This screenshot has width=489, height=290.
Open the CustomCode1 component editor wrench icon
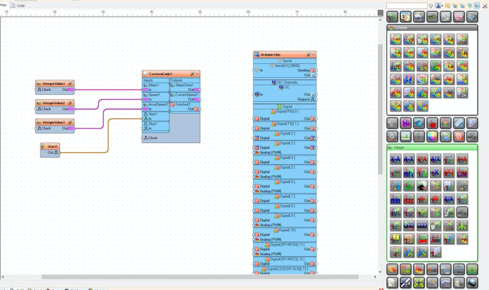[x=192, y=74]
